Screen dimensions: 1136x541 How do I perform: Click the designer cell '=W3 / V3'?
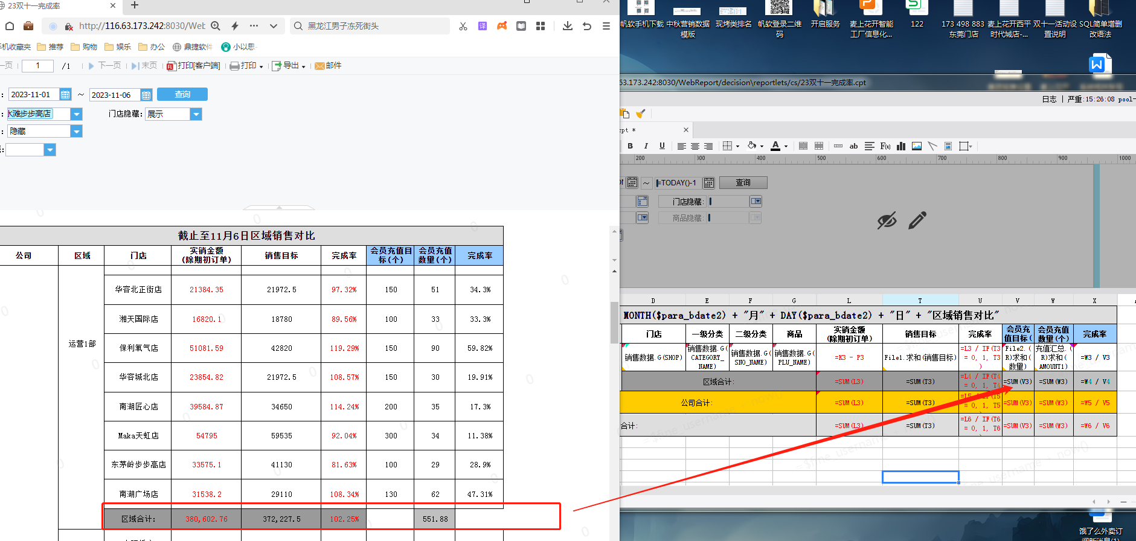1095,357
